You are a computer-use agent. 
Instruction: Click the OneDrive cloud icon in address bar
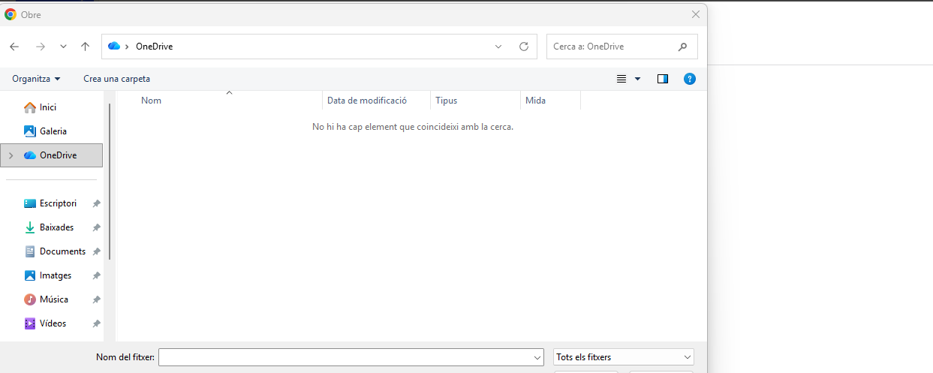114,47
